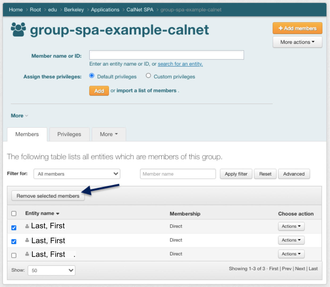Open the All members filter dropdown
This screenshot has width=330, height=287.
(x=77, y=174)
